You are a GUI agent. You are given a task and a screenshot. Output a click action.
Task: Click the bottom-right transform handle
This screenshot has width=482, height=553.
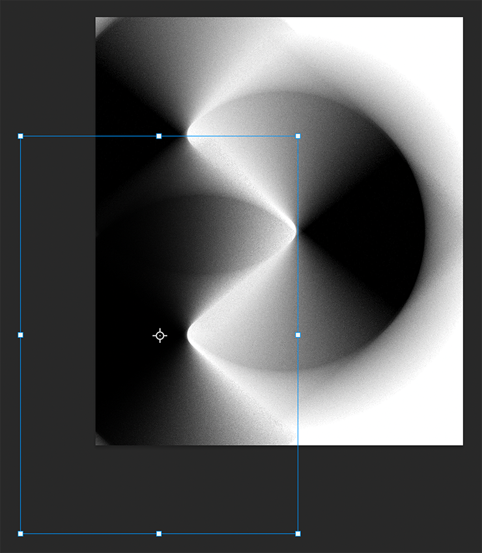pos(298,533)
